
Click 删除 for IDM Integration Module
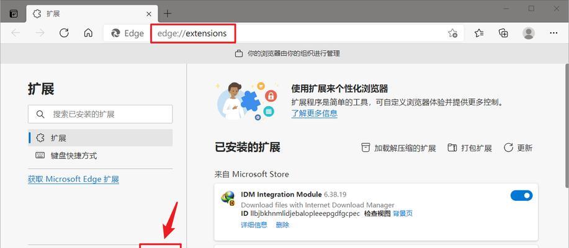coord(283,225)
